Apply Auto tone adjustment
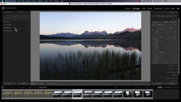The image size is (181, 102). tap(174, 37)
